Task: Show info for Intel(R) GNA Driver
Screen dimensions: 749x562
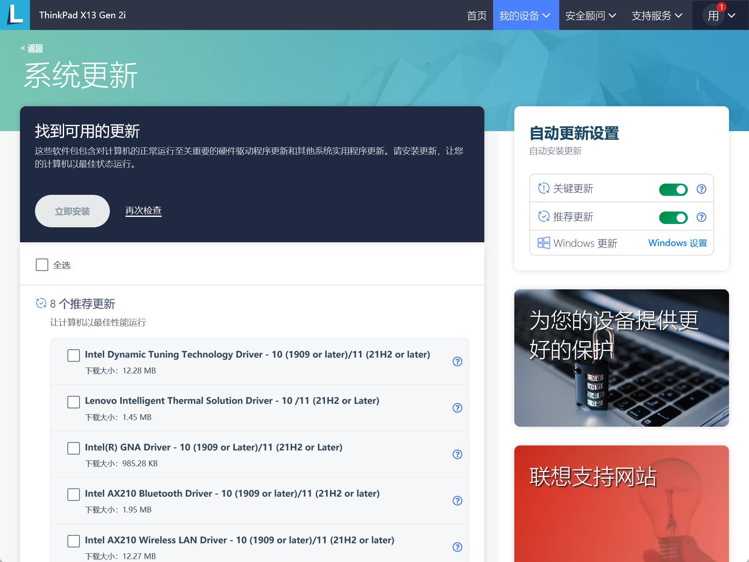Action: [457, 454]
